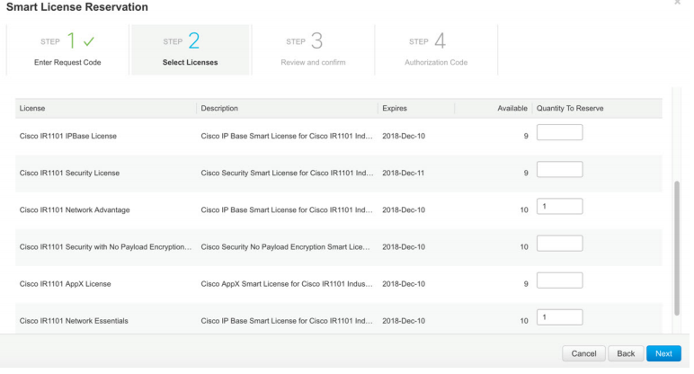This screenshot has width=694, height=374.
Task: Focus quantity field for IR1101 IPBase License
Action: click(559, 132)
